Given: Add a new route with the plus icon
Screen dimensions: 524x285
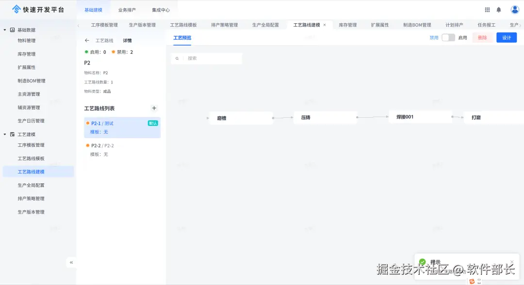Looking at the screenshot, I should click(x=154, y=108).
